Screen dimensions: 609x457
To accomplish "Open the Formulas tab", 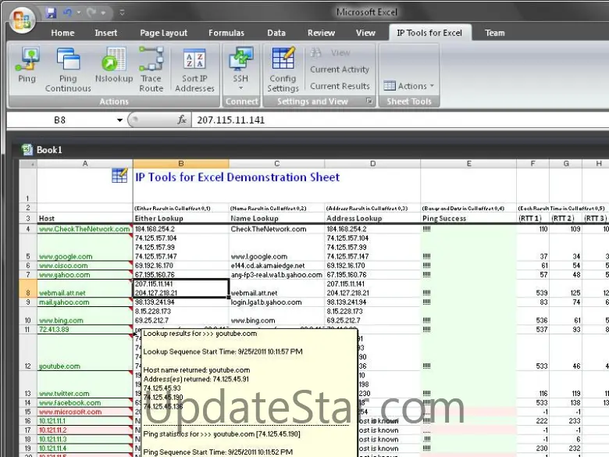I will coord(226,33).
